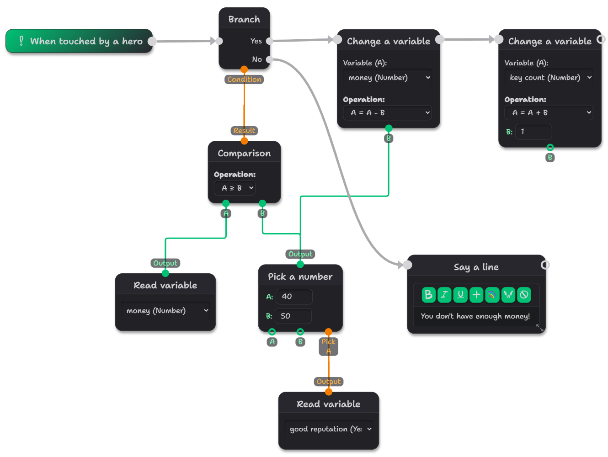Click the Branch node title

(x=244, y=19)
